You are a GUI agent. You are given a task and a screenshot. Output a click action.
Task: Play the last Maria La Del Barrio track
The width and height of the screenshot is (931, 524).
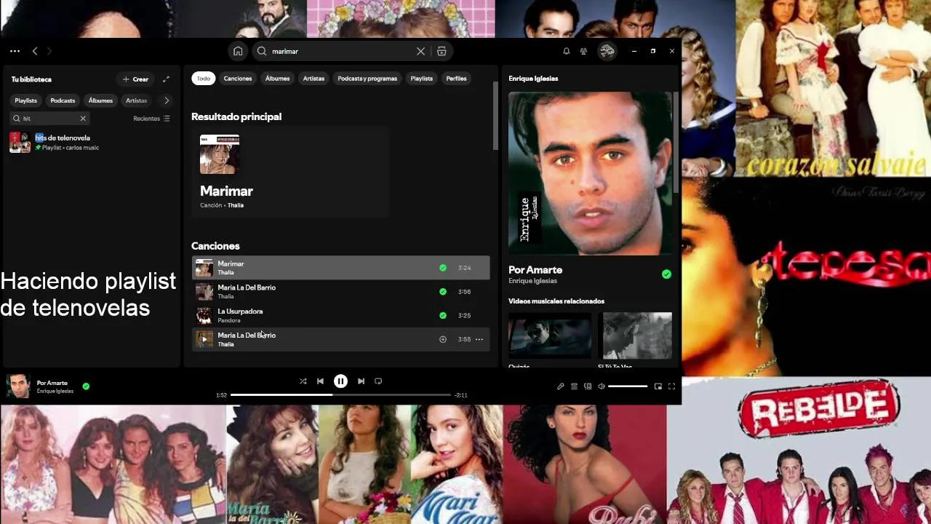pos(204,339)
